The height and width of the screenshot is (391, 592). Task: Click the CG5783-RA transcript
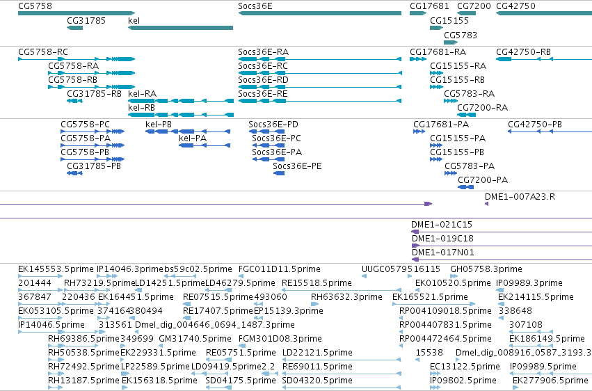coord(451,101)
